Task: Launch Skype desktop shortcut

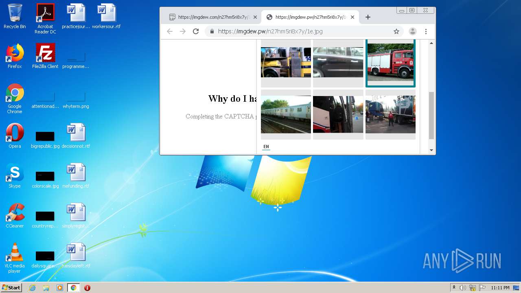Action: tap(15, 176)
